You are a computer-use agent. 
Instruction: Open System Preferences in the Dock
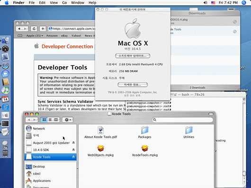5,115
